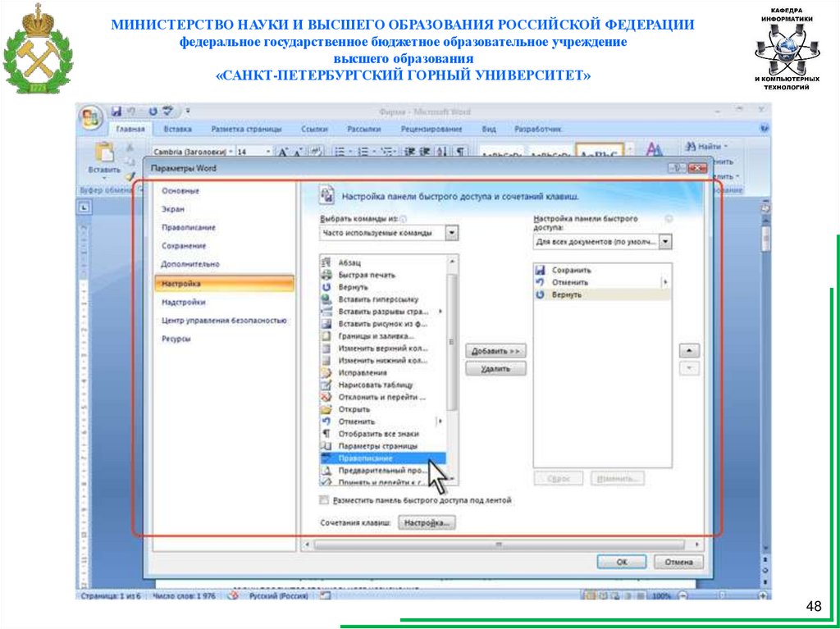Open Рецензирование ribbon tab
840x629 pixels.
(x=431, y=129)
